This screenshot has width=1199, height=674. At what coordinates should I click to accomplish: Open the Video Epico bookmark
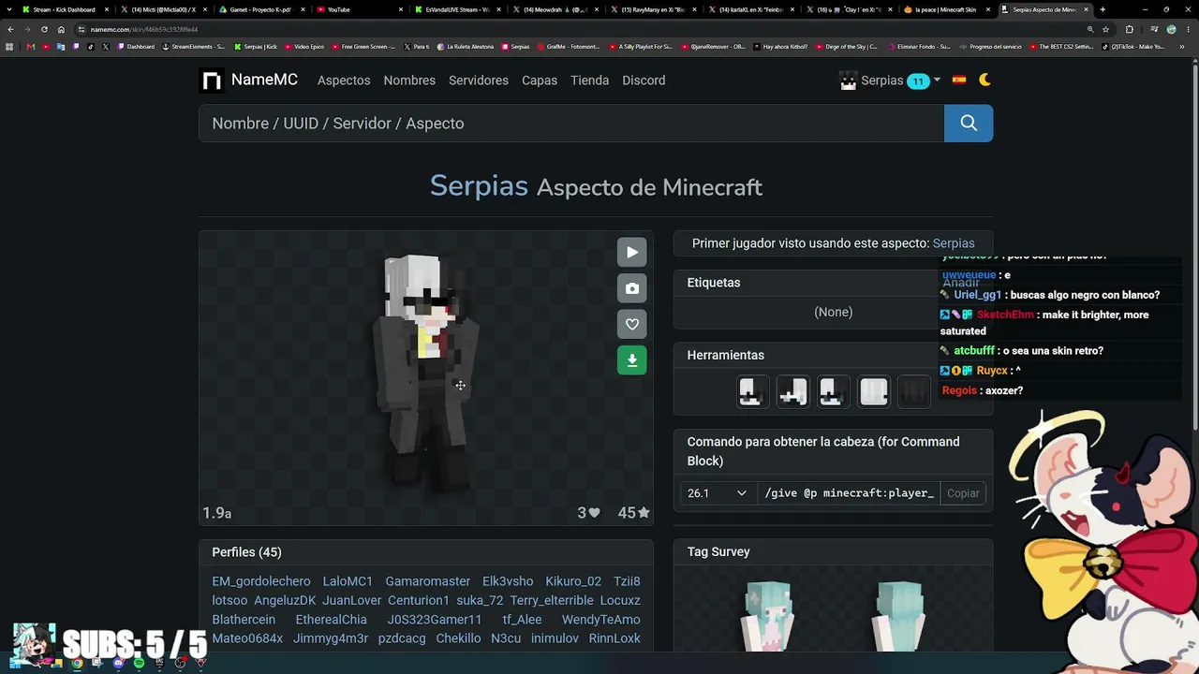303,47
